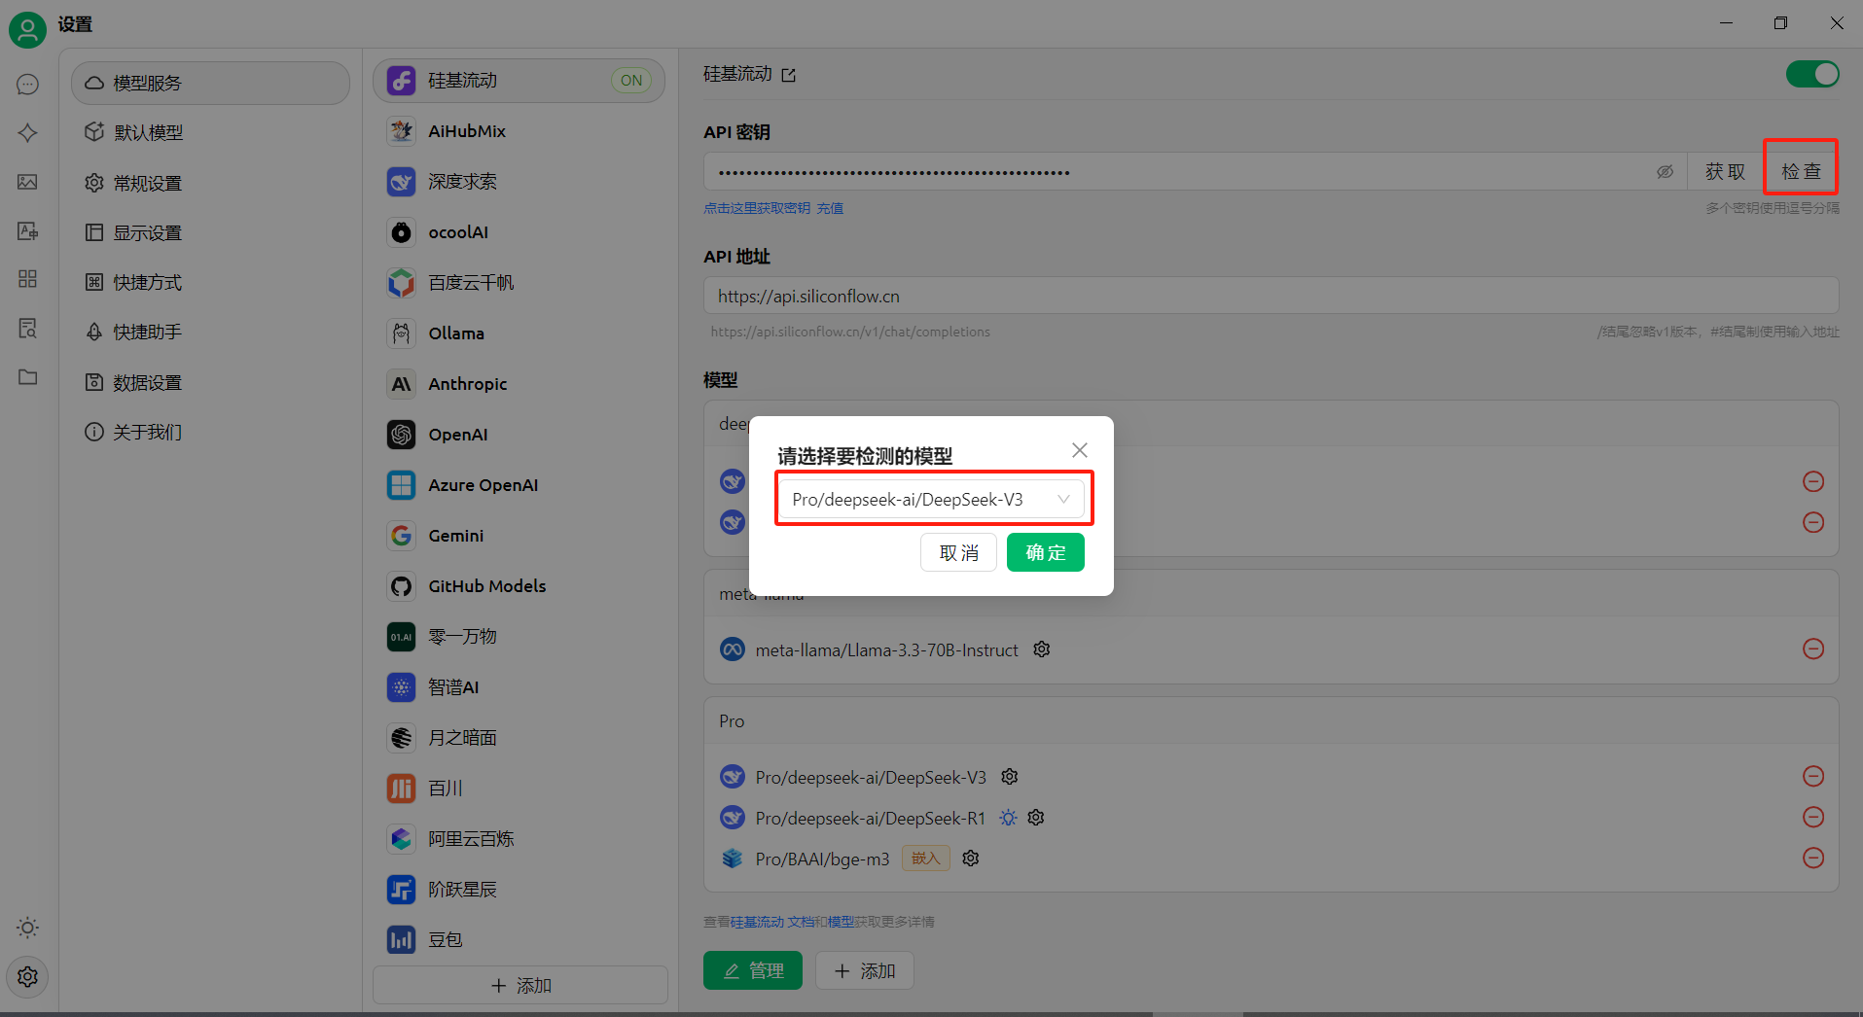The image size is (1863, 1017).
Task: Choose ocoolAI provider
Action: [519, 232]
